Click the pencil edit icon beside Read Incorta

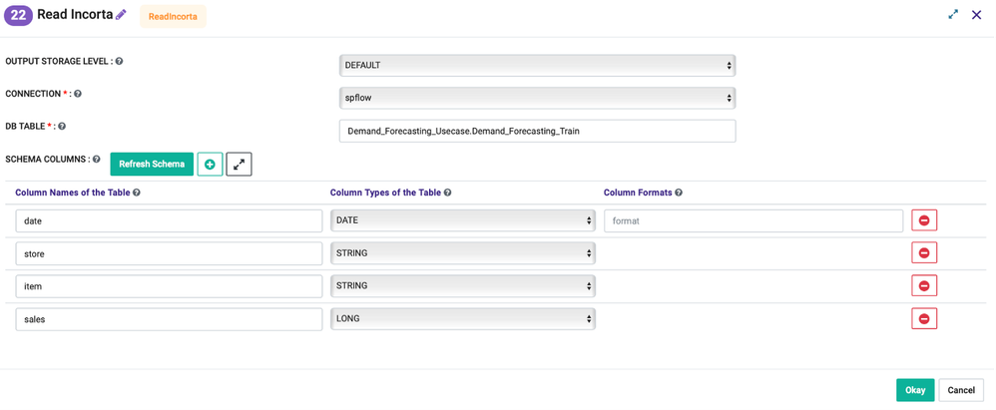[122, 15]
